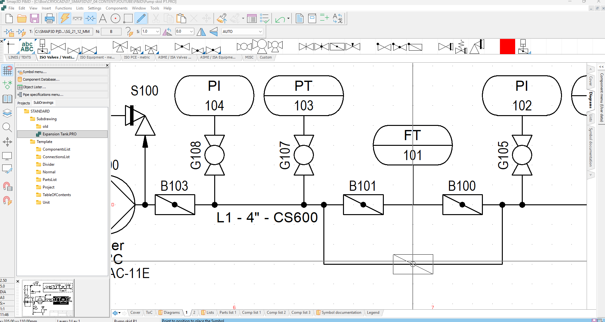
Task: Select the ComponentsList folder
Action: coord(56,149)
